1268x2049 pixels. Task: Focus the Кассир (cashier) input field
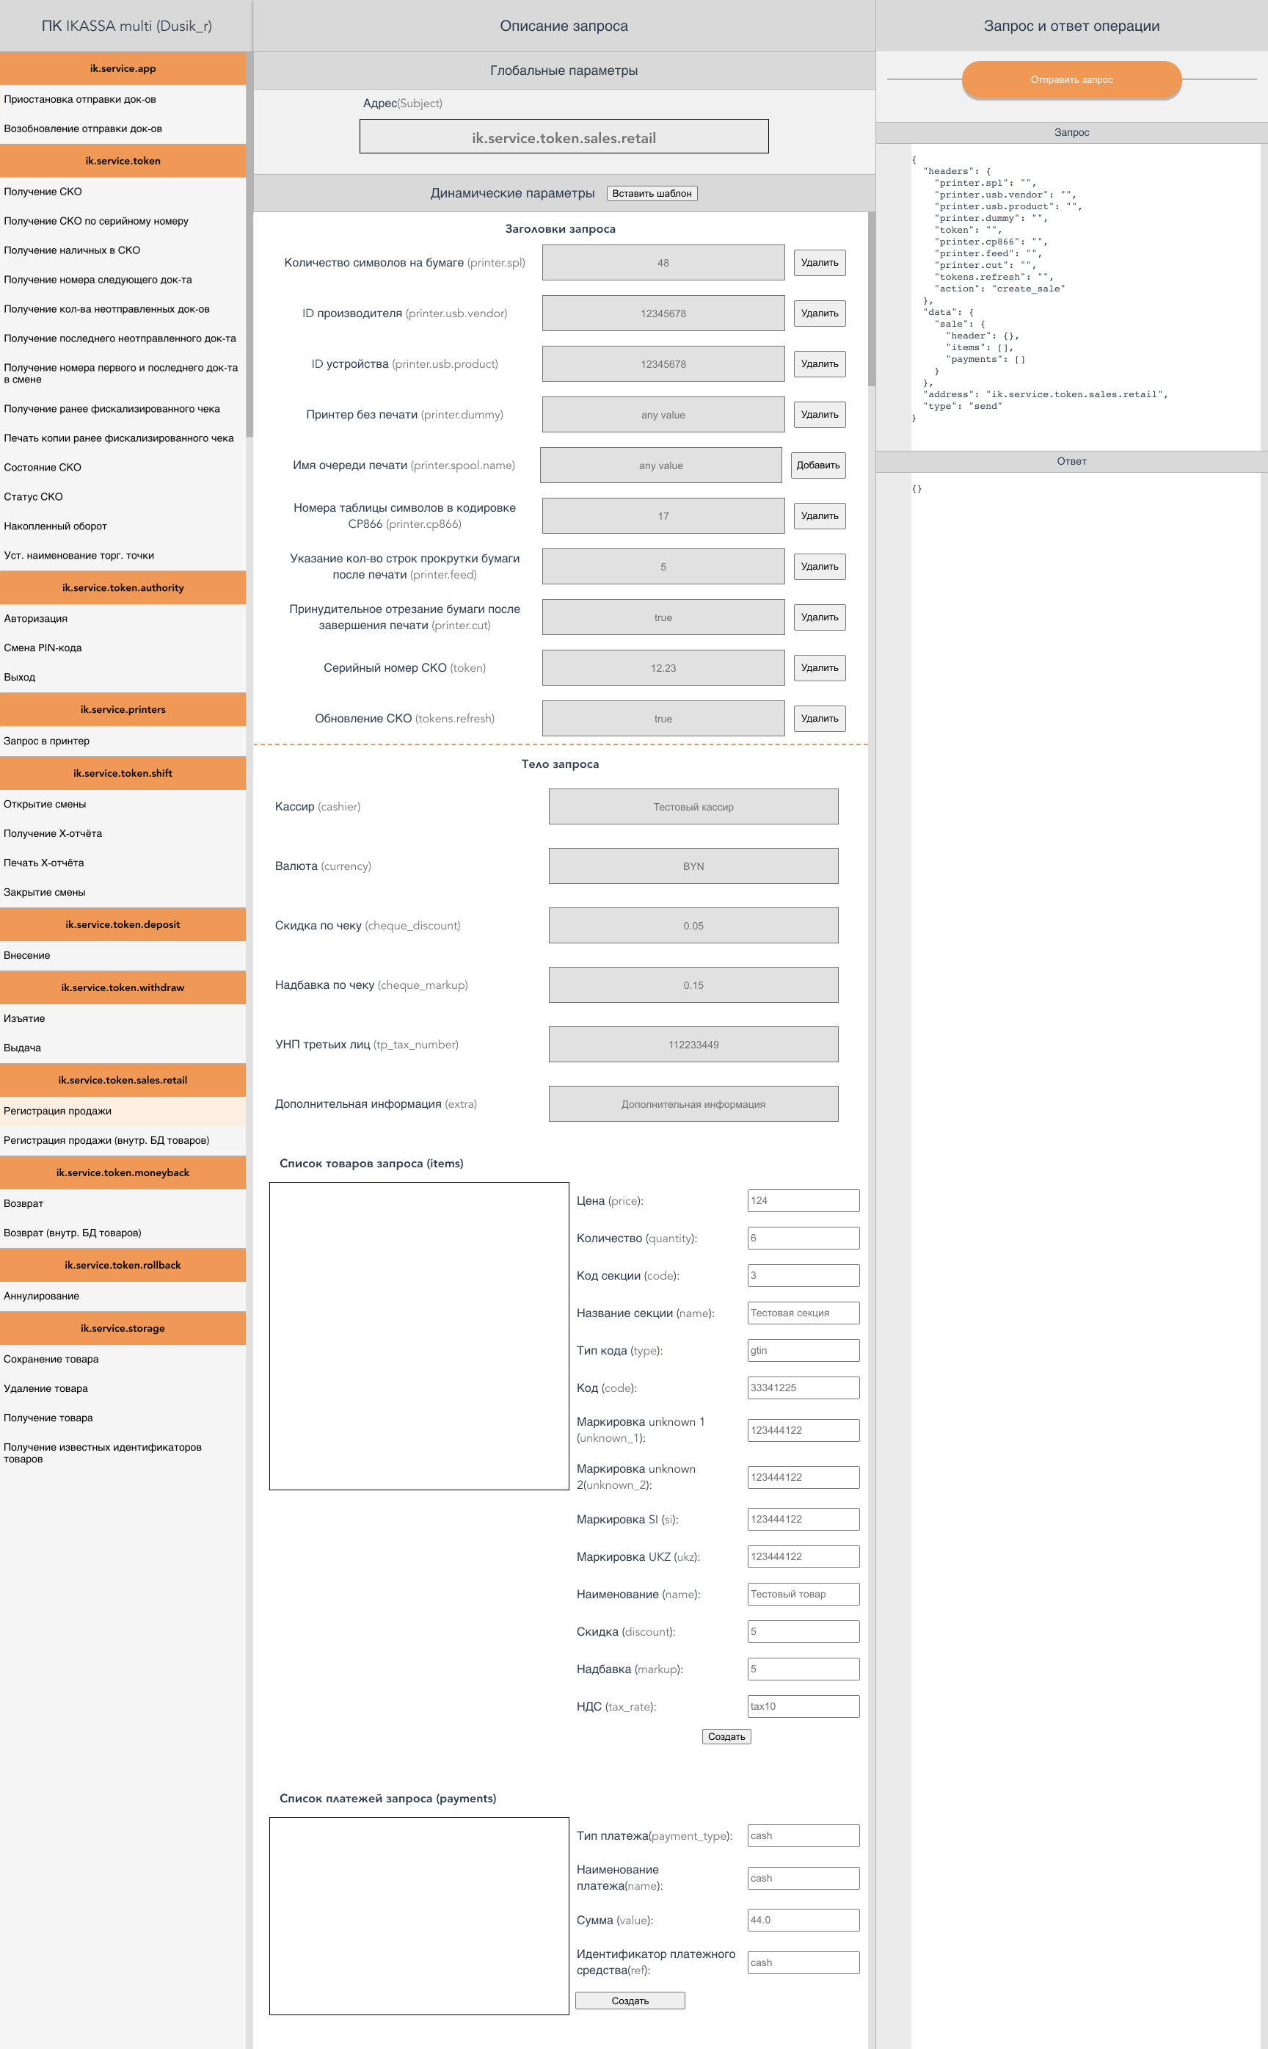point(693,806)
